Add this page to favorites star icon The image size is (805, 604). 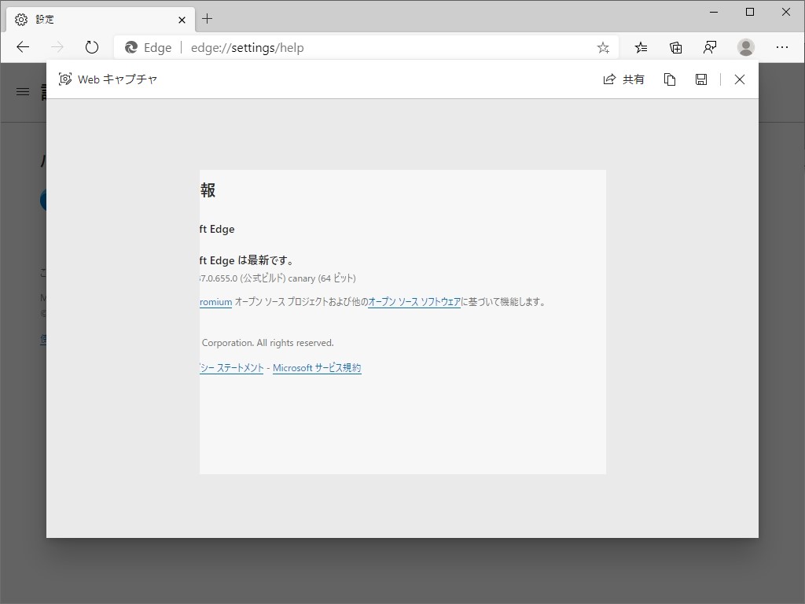click(x=603, y=48)
